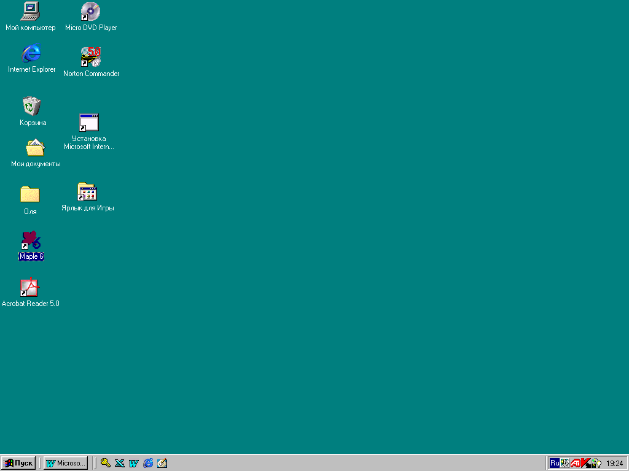The height and width of the screenshot is (471, 629).
Task: Launch Word from the quick launch bar
Action: coord(133,463)
